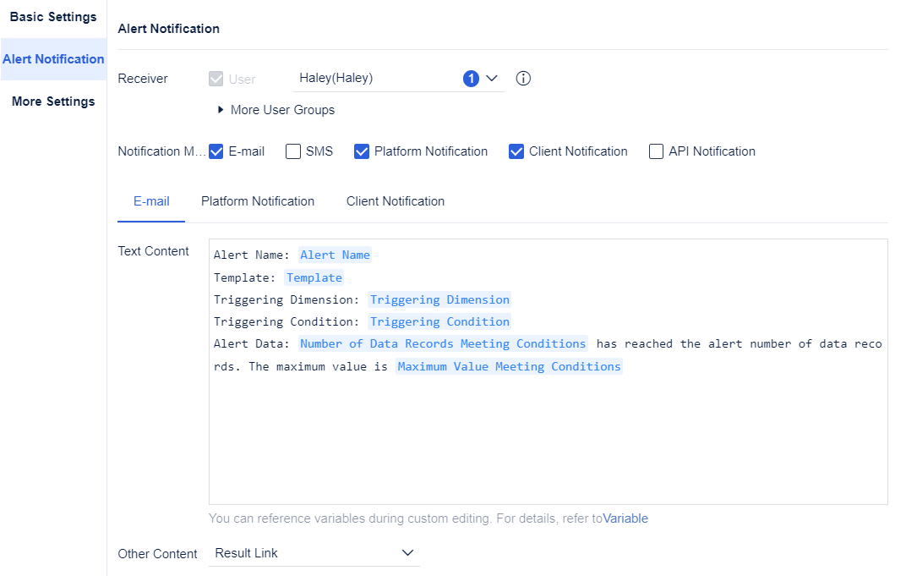This screenshot has height=576, width=906.
Task: Click the blue badge showing 1 receiver
Action: click(x=471, y=78)
